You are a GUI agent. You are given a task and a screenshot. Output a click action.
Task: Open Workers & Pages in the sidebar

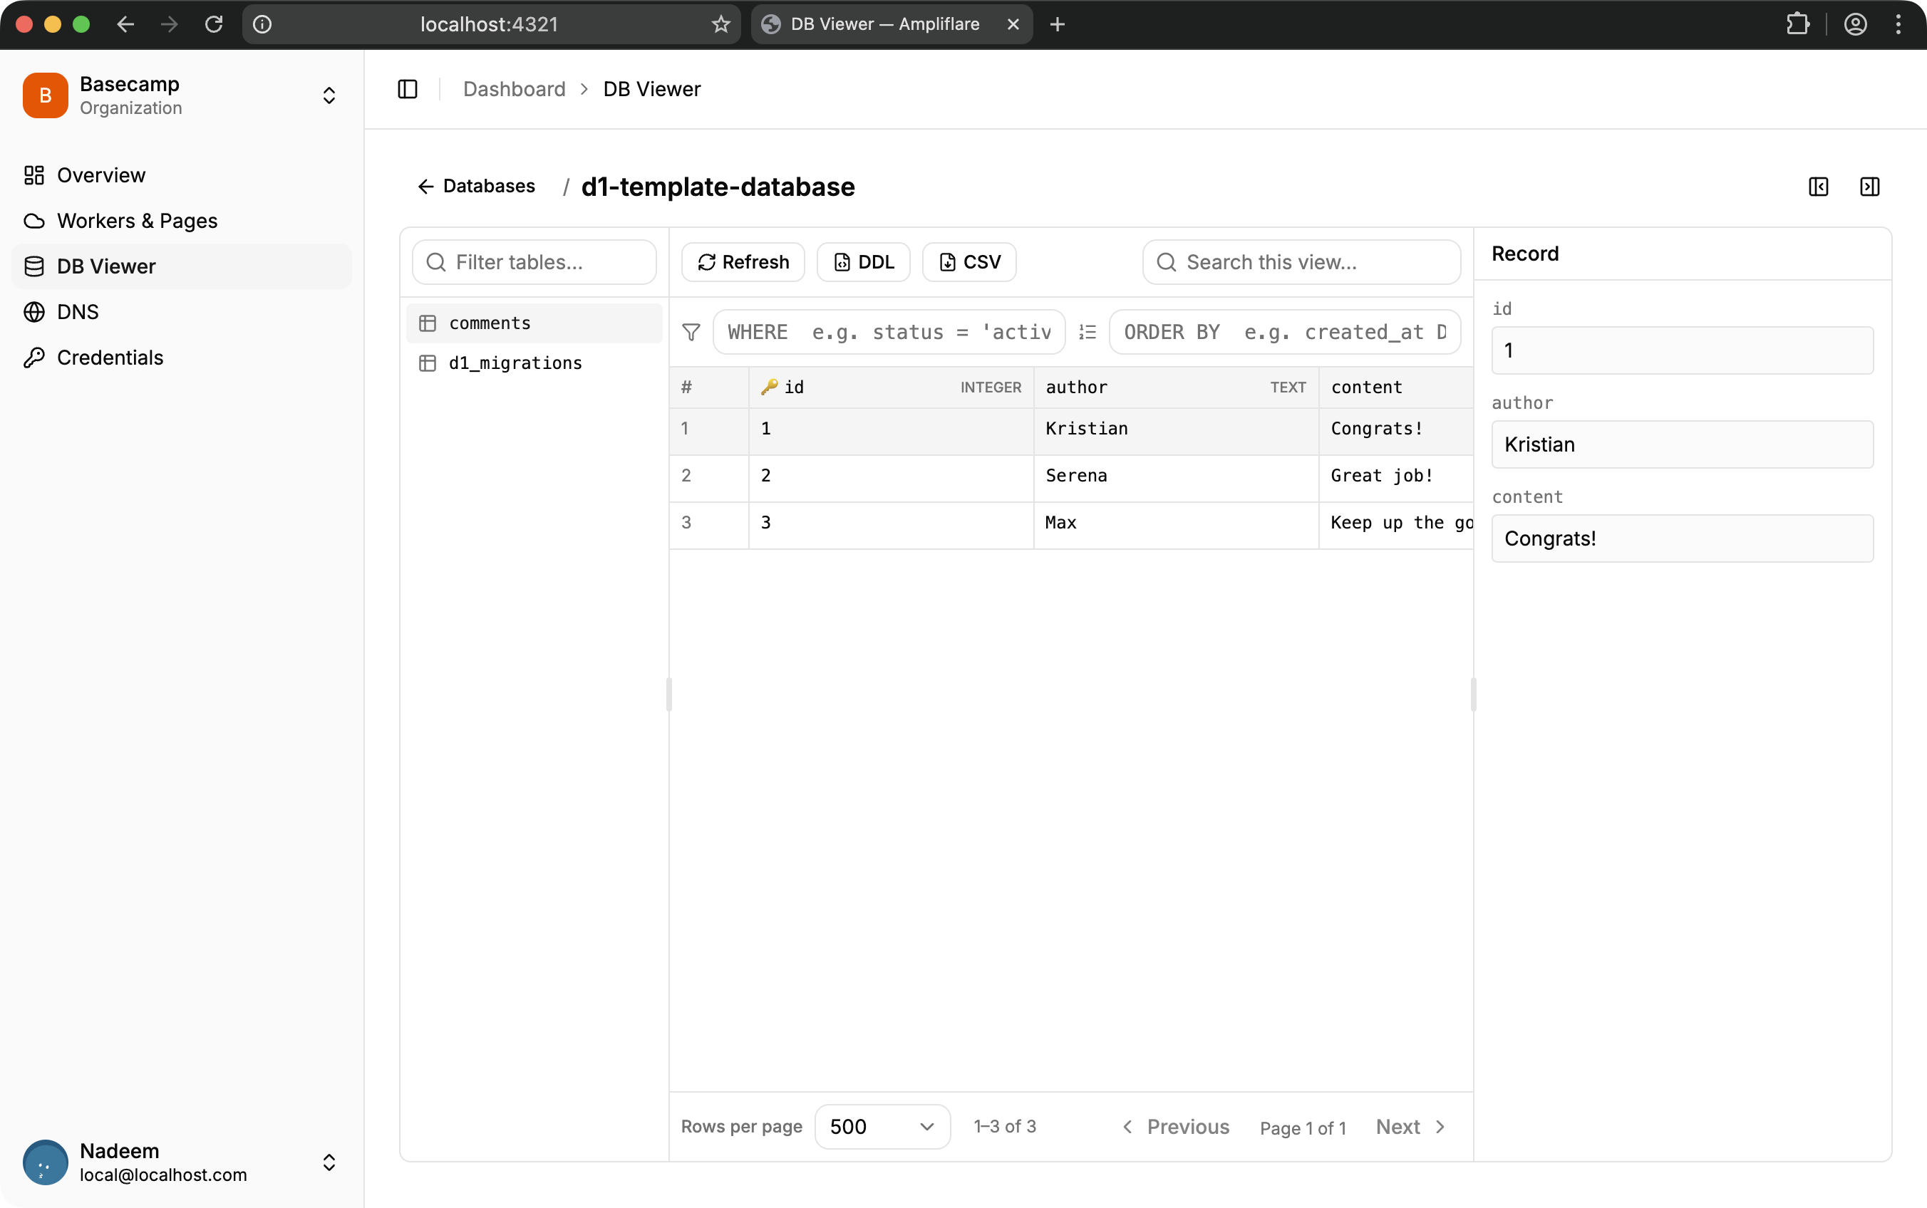[x=182, y=221]
